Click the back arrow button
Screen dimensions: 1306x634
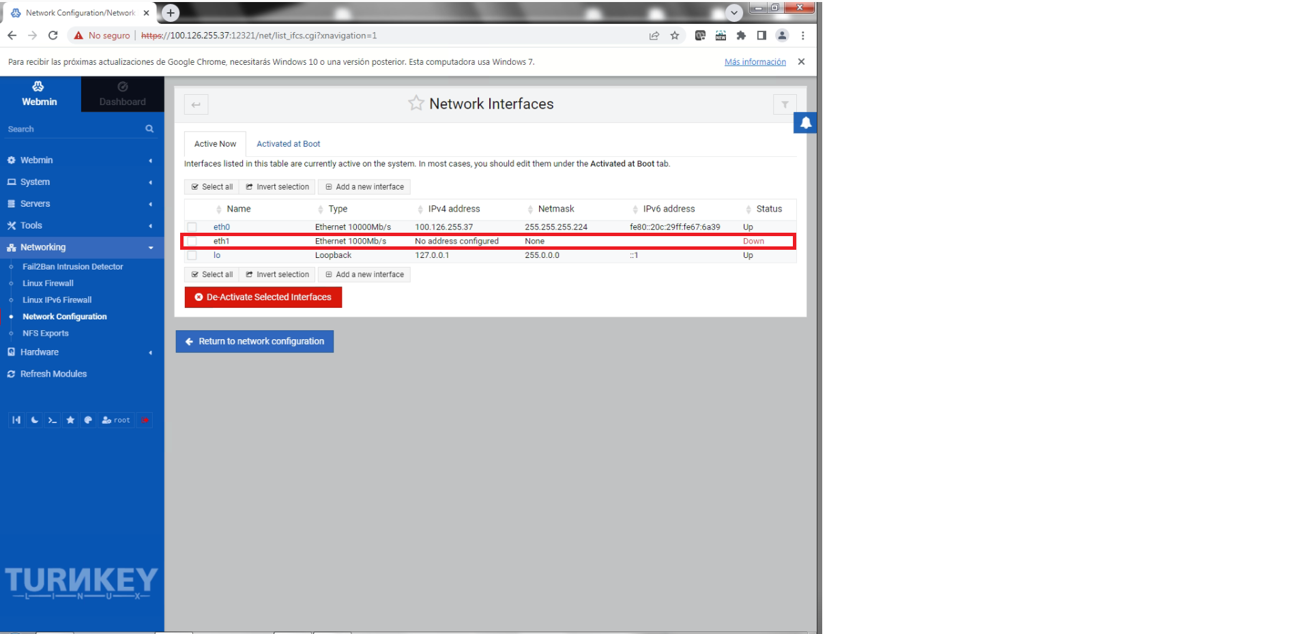pyautogui.click(x=196, y=104)
